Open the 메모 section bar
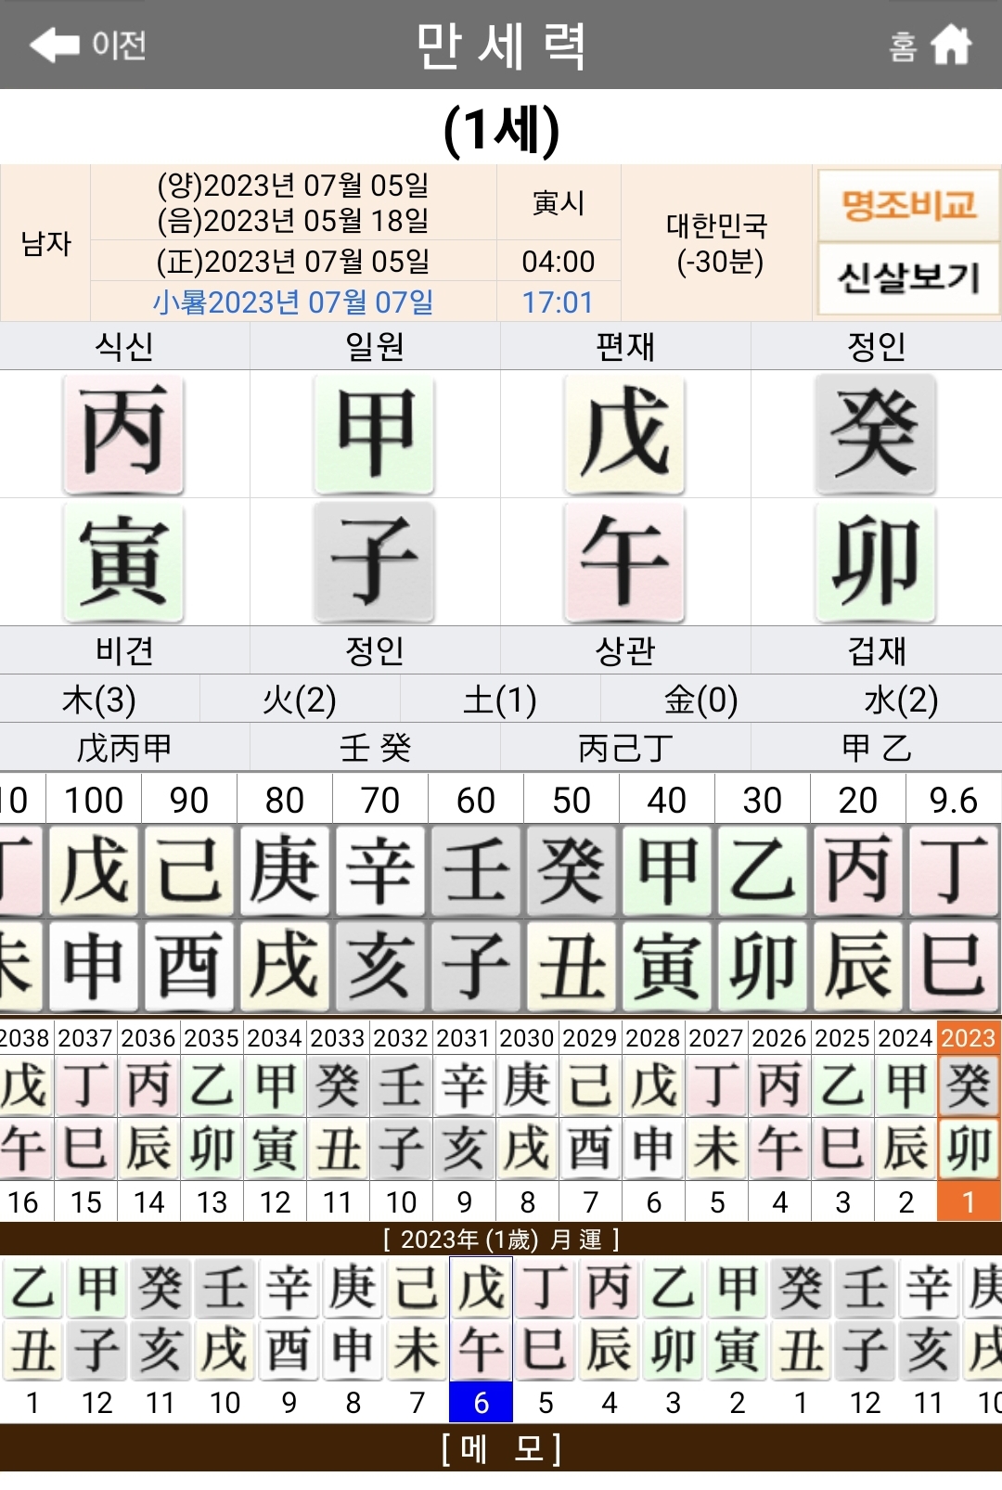Image resolution: width=1002 pixels, height=1490 pixels. tap(501, 1448)
